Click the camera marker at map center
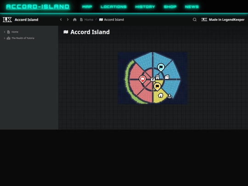 pyautogui.click(x=153, y=79)
